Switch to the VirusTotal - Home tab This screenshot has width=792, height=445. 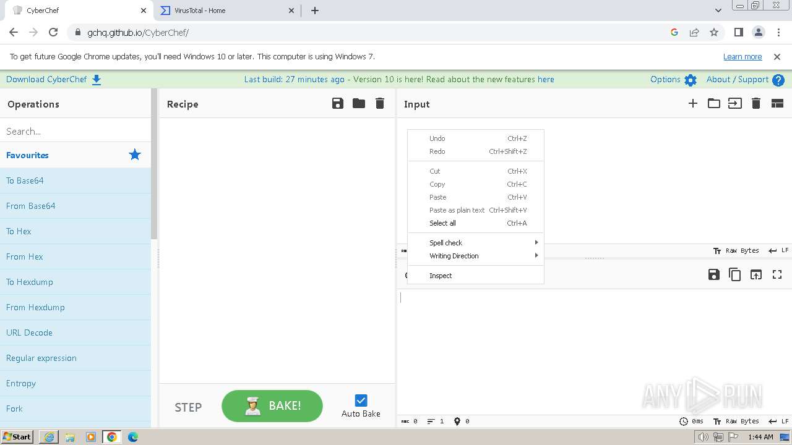tap(226, 11)
